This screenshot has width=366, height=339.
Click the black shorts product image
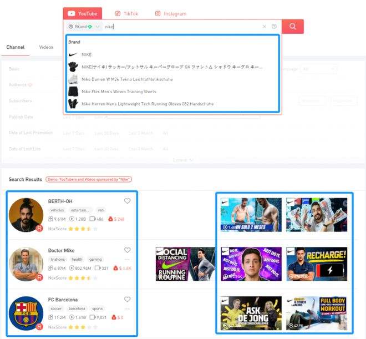tap(73, 92)
